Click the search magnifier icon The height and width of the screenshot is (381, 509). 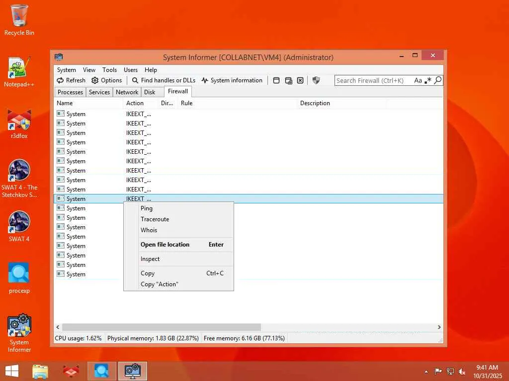click(x=437, y=80)
